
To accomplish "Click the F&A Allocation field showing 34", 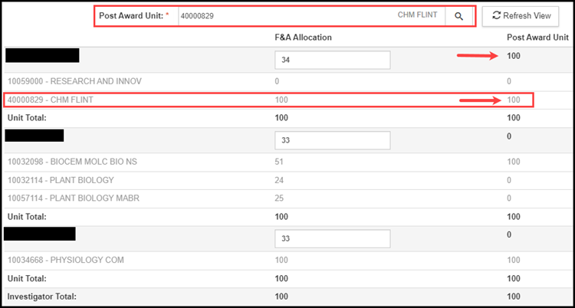I will click(332, 61).
